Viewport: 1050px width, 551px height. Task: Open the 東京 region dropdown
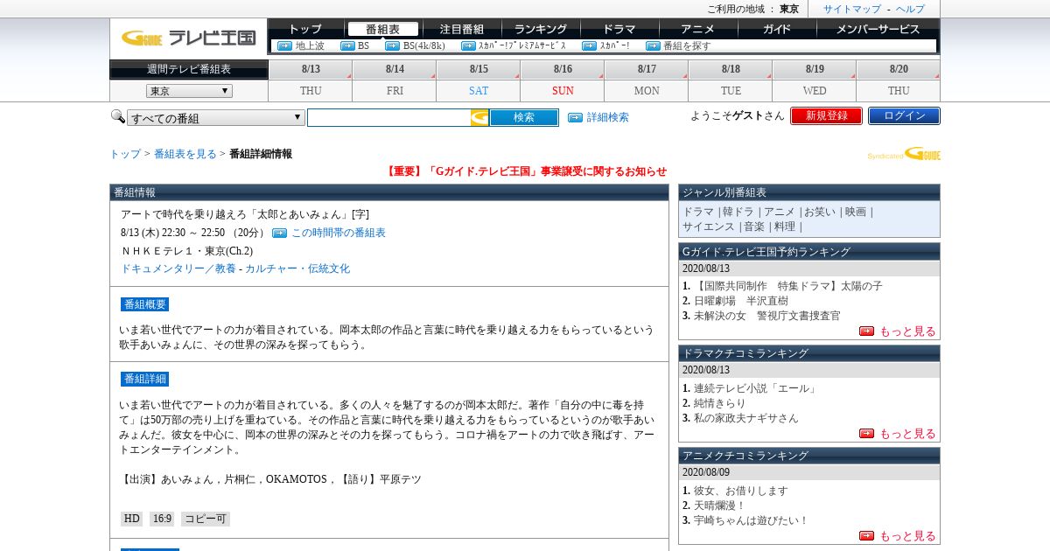point(189,91)
